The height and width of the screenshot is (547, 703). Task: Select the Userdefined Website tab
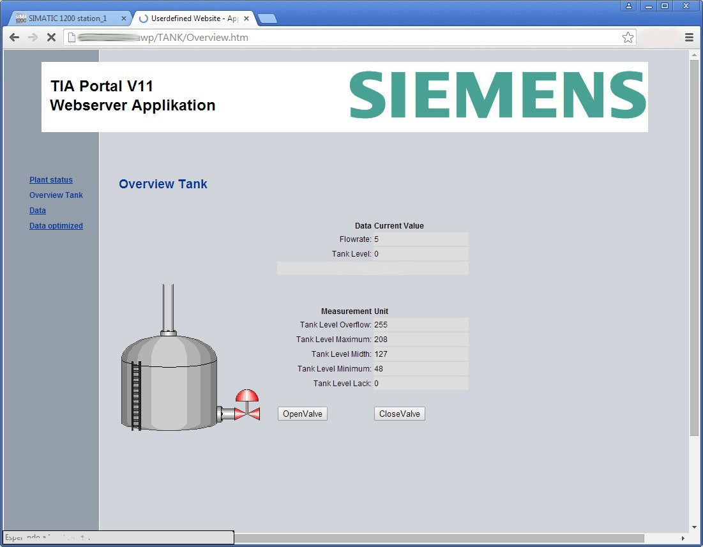[194, 19]
